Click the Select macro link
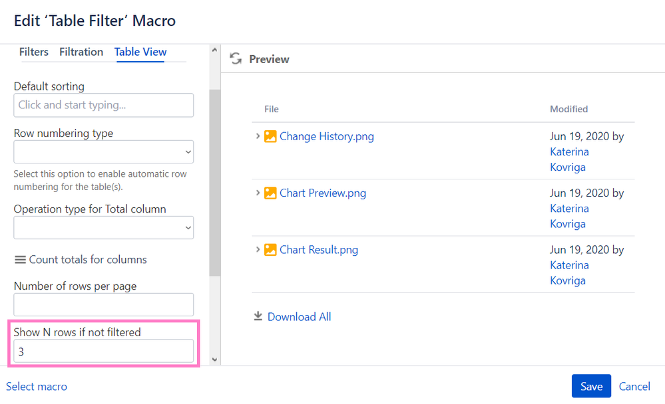 pos(37,386)
